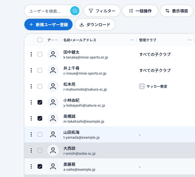Click the avatar icon of 井上千尋

point(53,70)
